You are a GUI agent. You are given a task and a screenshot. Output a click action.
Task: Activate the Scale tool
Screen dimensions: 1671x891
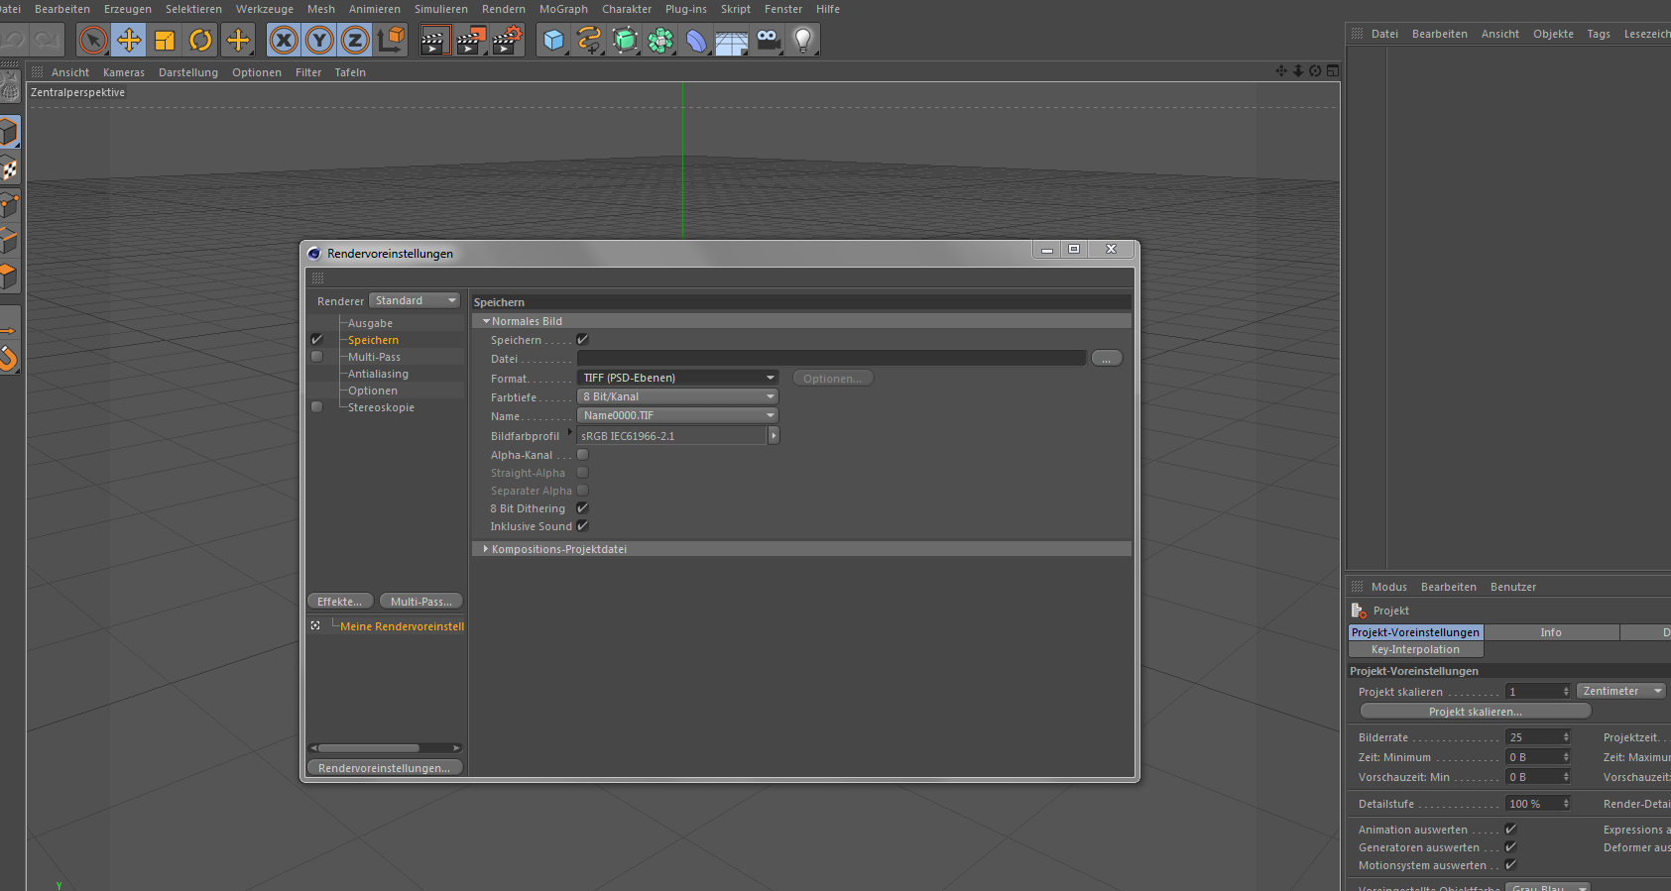pos(165,41)
